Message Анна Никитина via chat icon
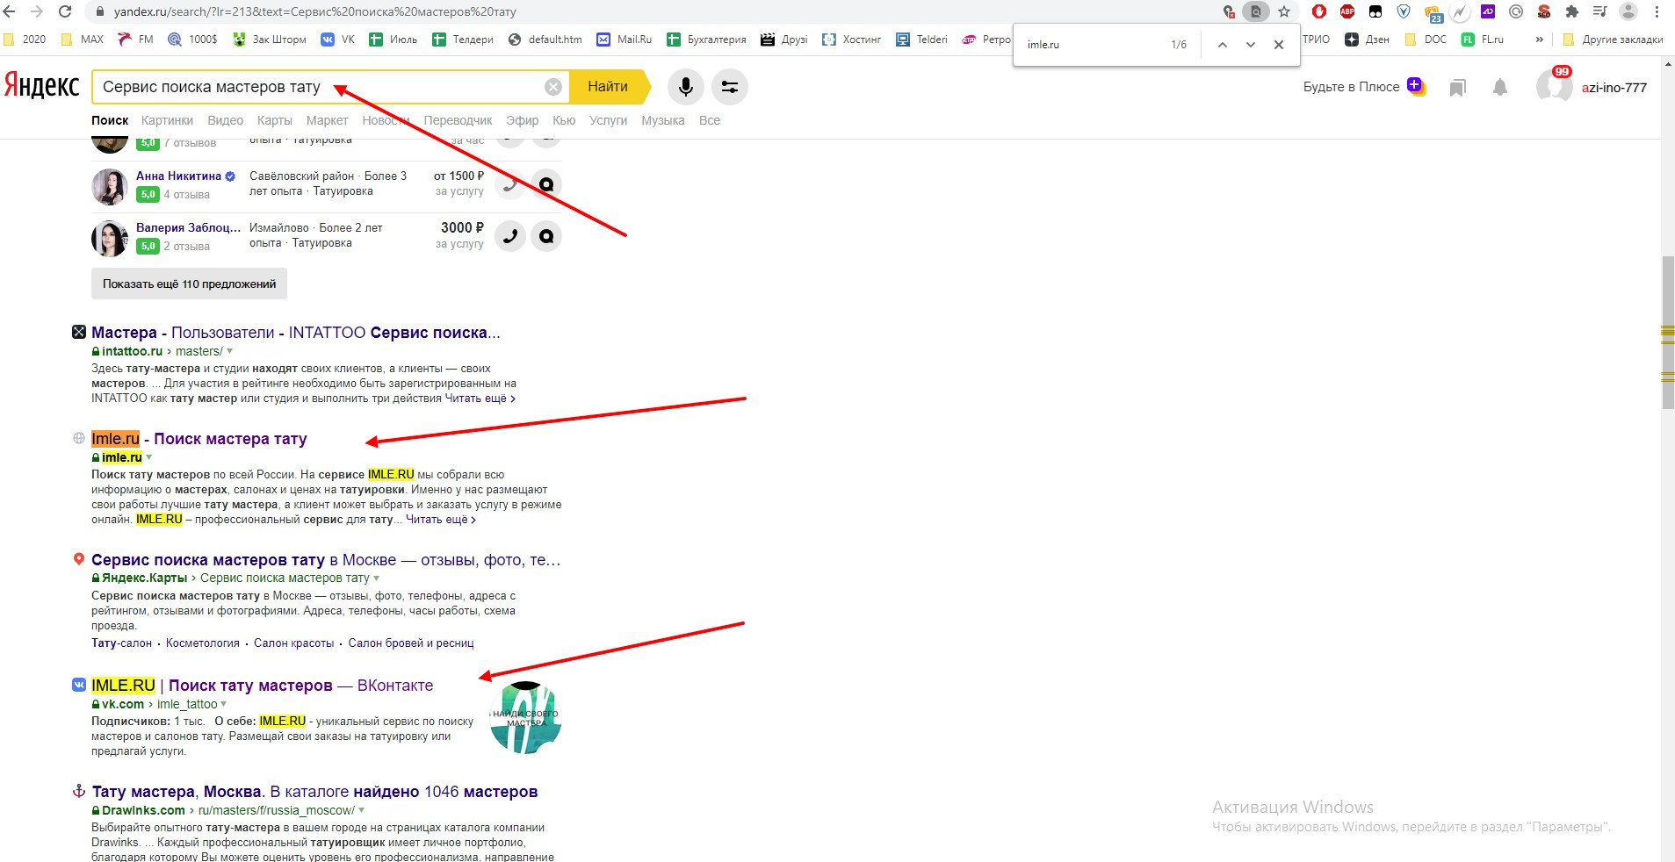This screenshot has width=1675, height=862. click(546, 184)
